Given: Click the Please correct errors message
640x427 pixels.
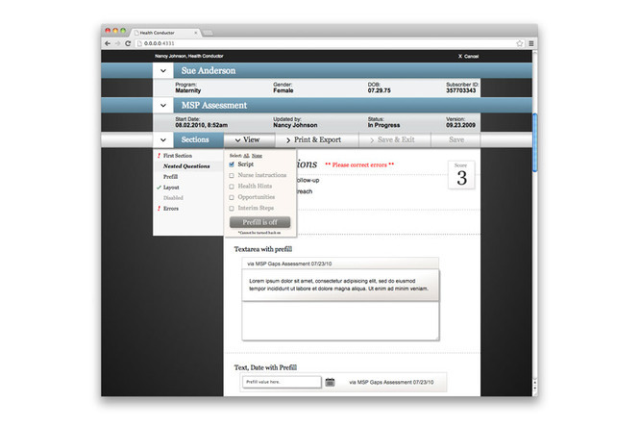Looking at the screenshot, I should [x=359, y=165].
